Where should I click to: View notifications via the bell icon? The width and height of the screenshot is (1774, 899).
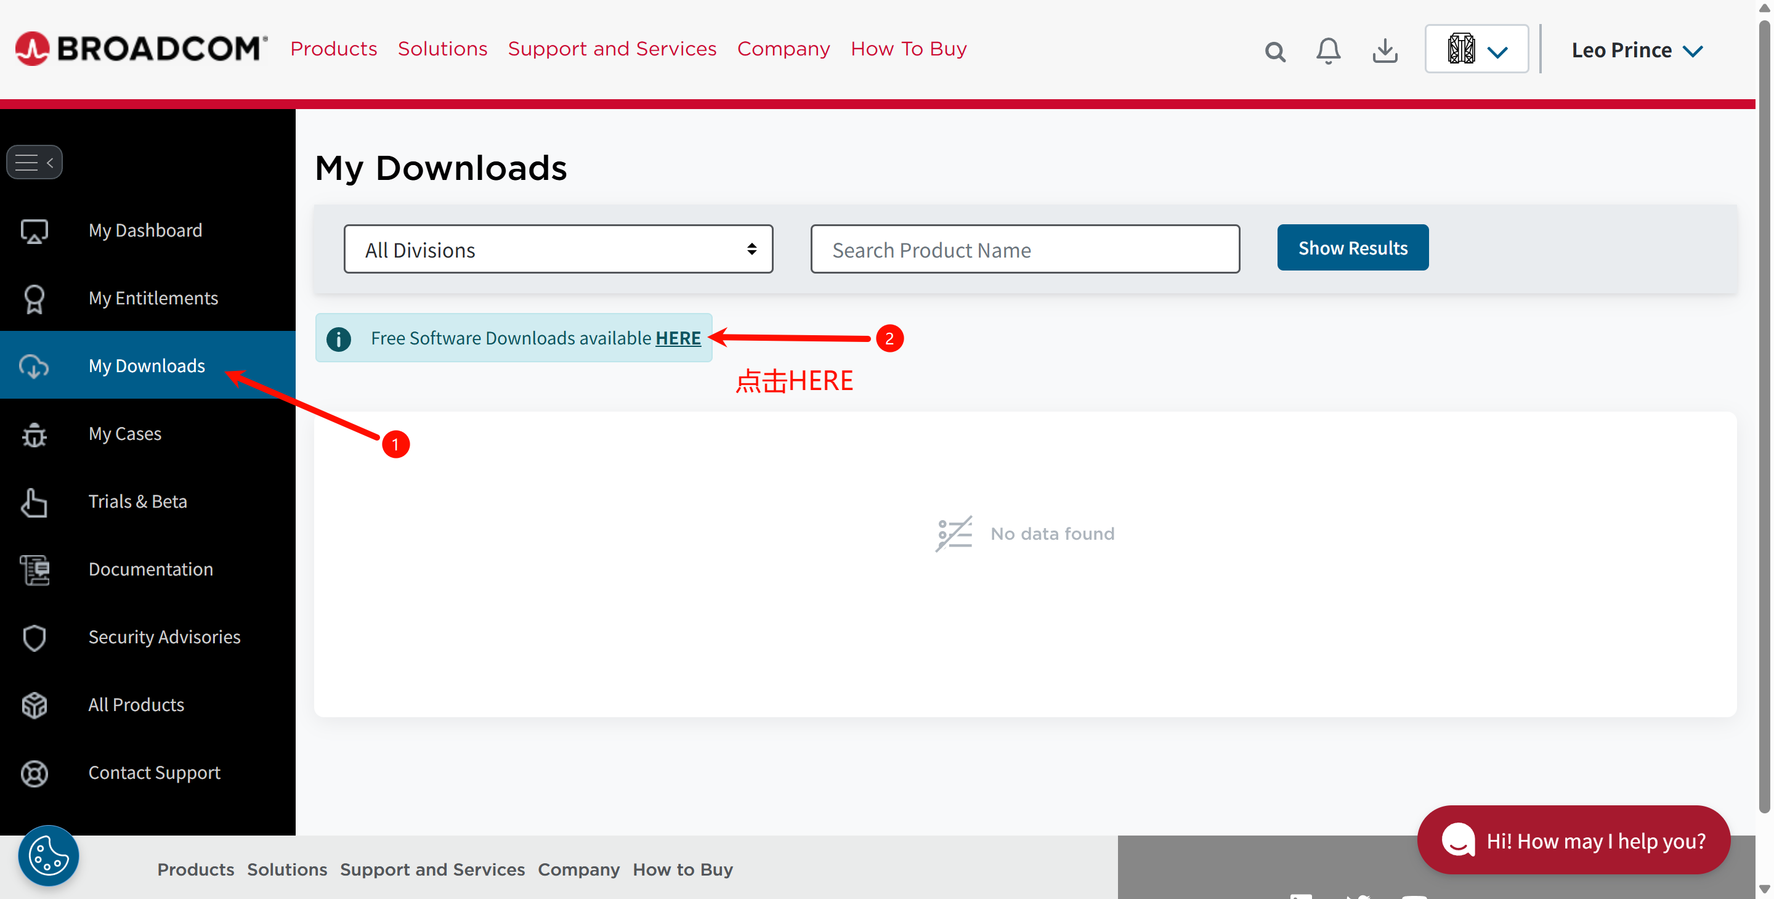click(x=1328, y=51)
